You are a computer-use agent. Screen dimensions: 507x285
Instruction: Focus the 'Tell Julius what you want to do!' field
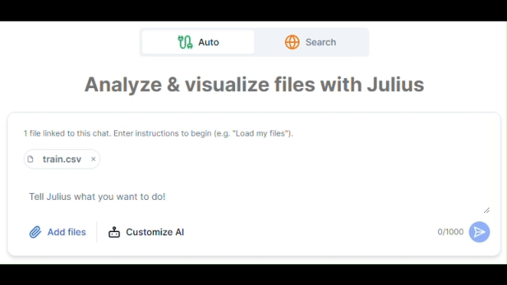coord(253,197)
